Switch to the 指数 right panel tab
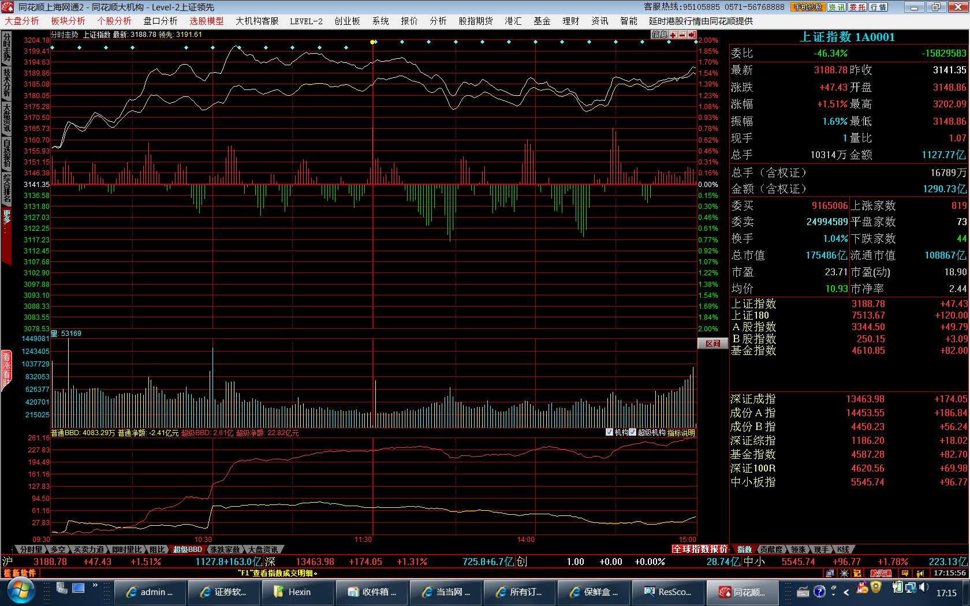The width and height of the screenshot is (970, 606). (744, 549)
